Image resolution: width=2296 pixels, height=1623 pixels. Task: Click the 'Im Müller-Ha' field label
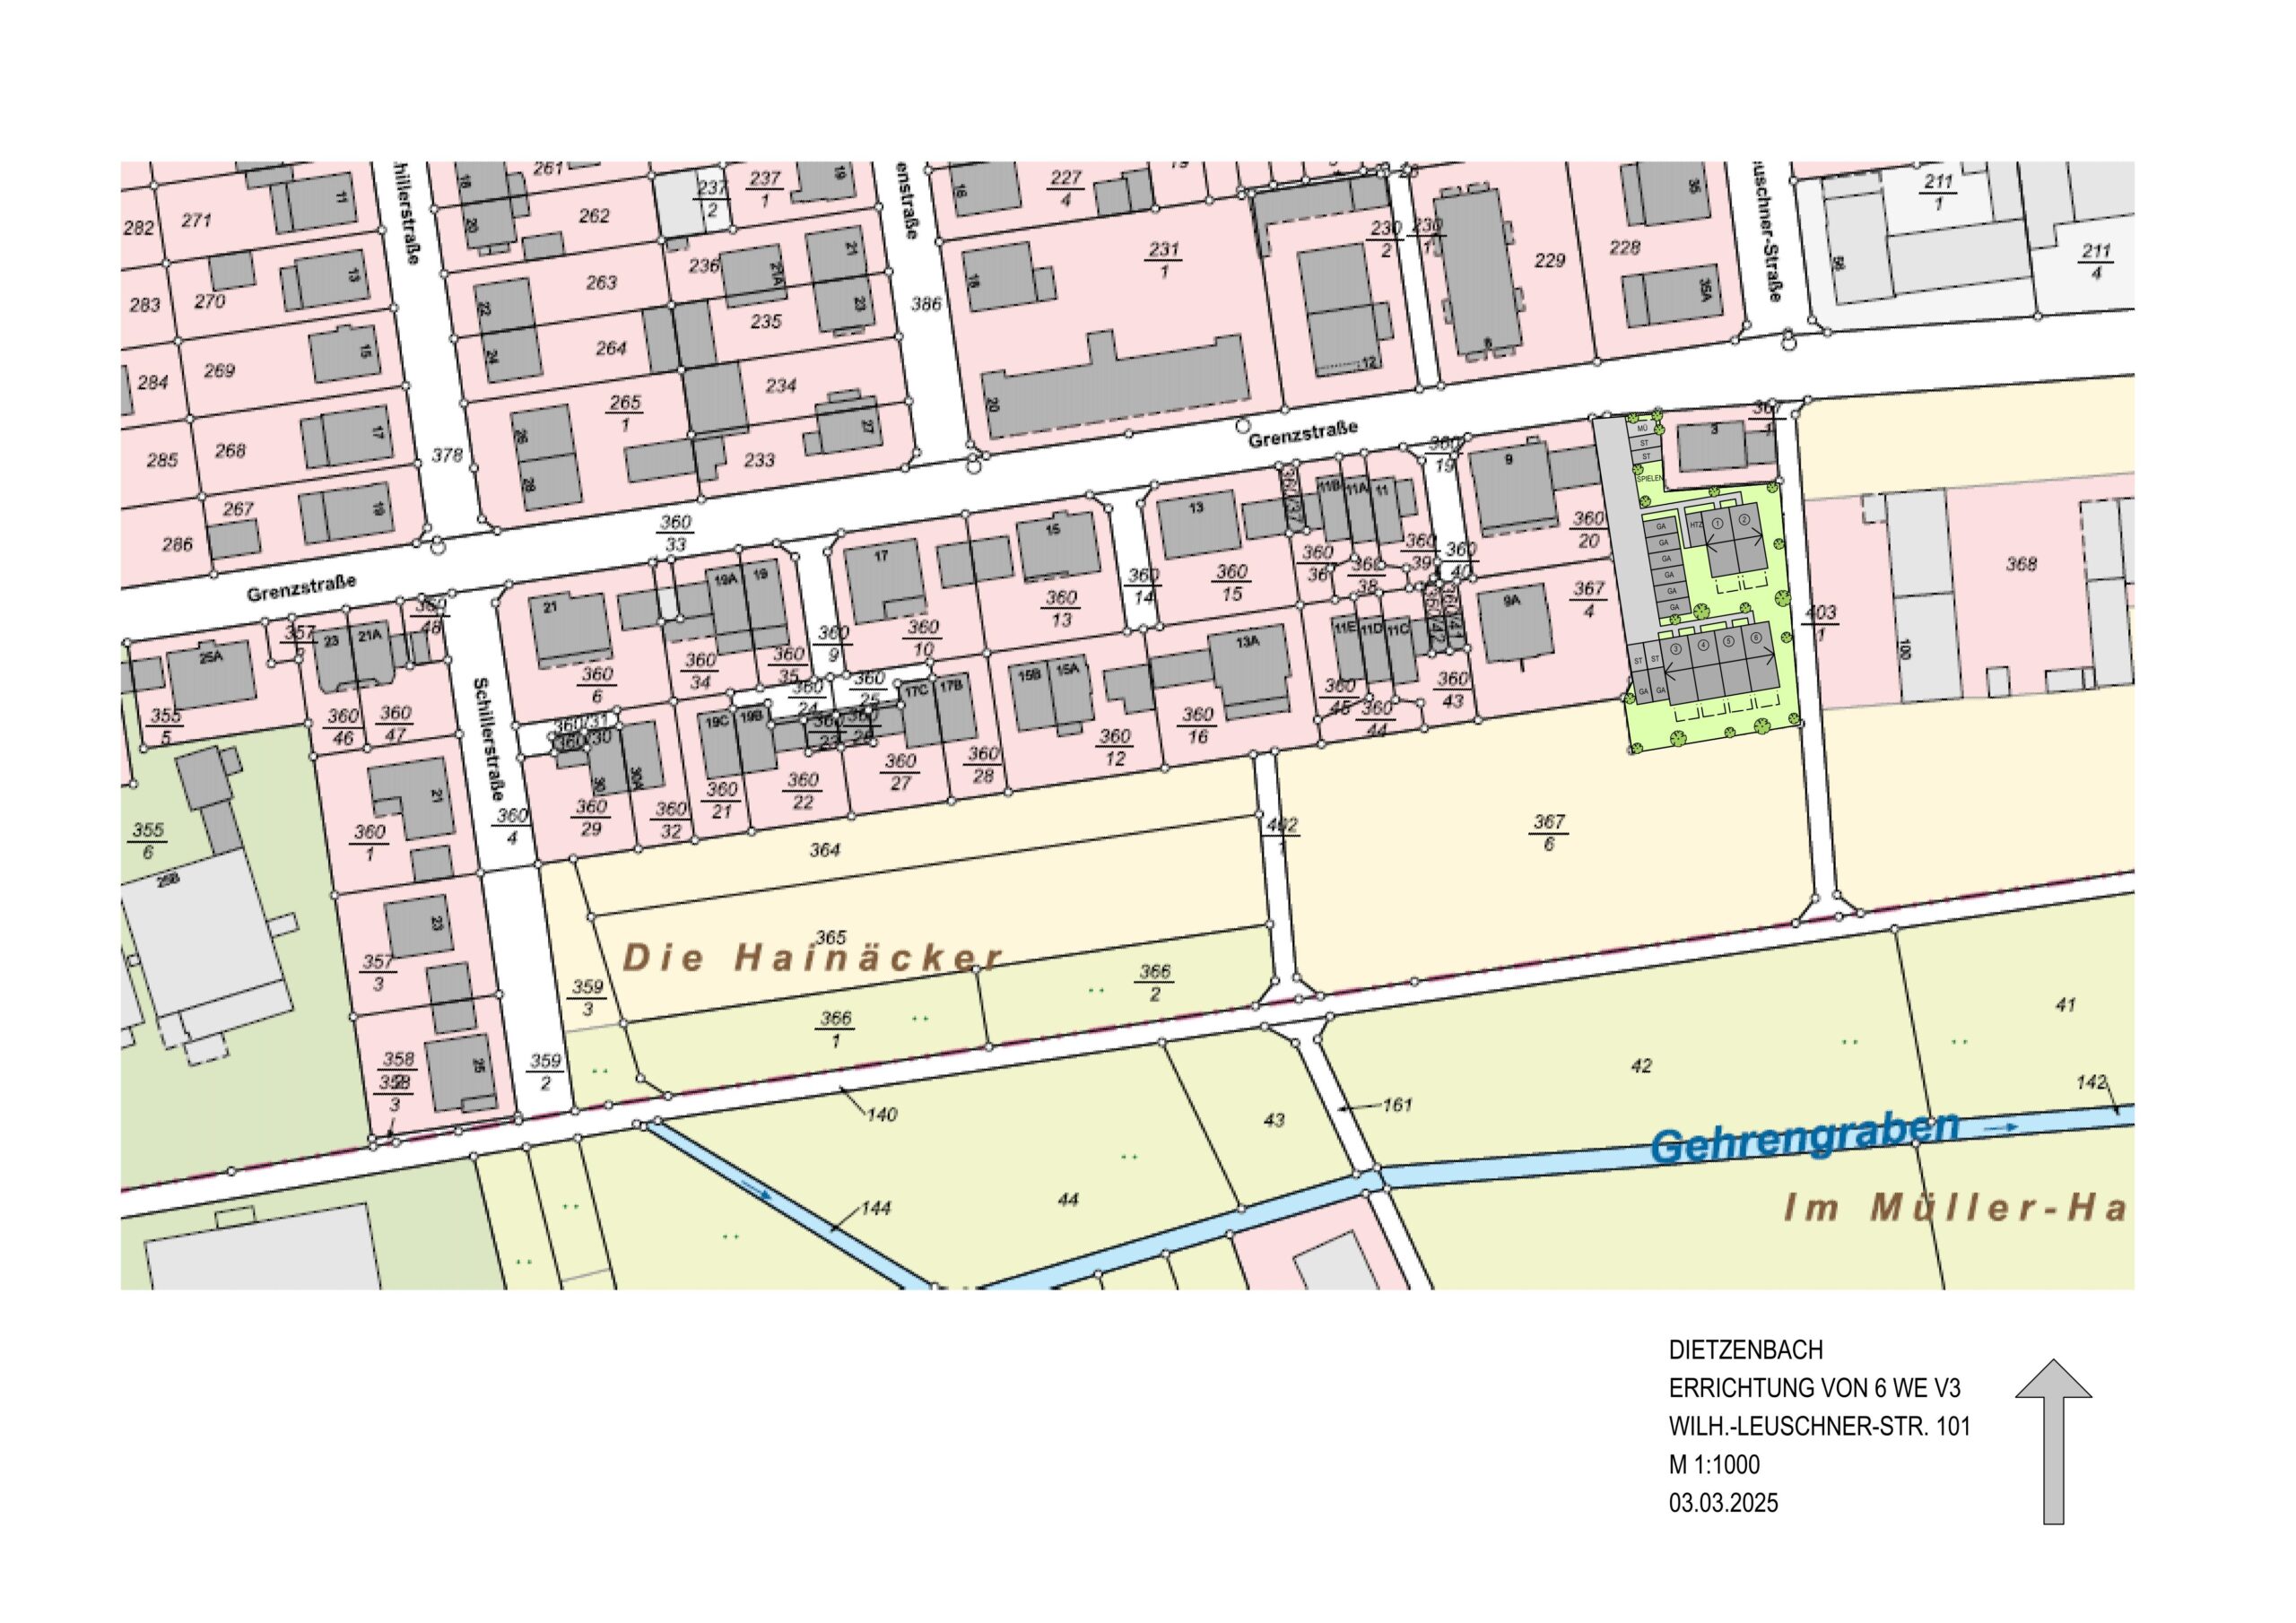point(1954,1209)
